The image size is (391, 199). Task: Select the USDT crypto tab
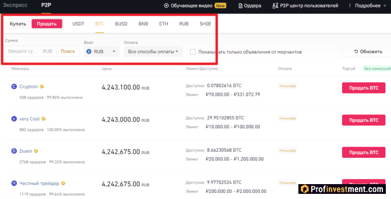(78, 24)
